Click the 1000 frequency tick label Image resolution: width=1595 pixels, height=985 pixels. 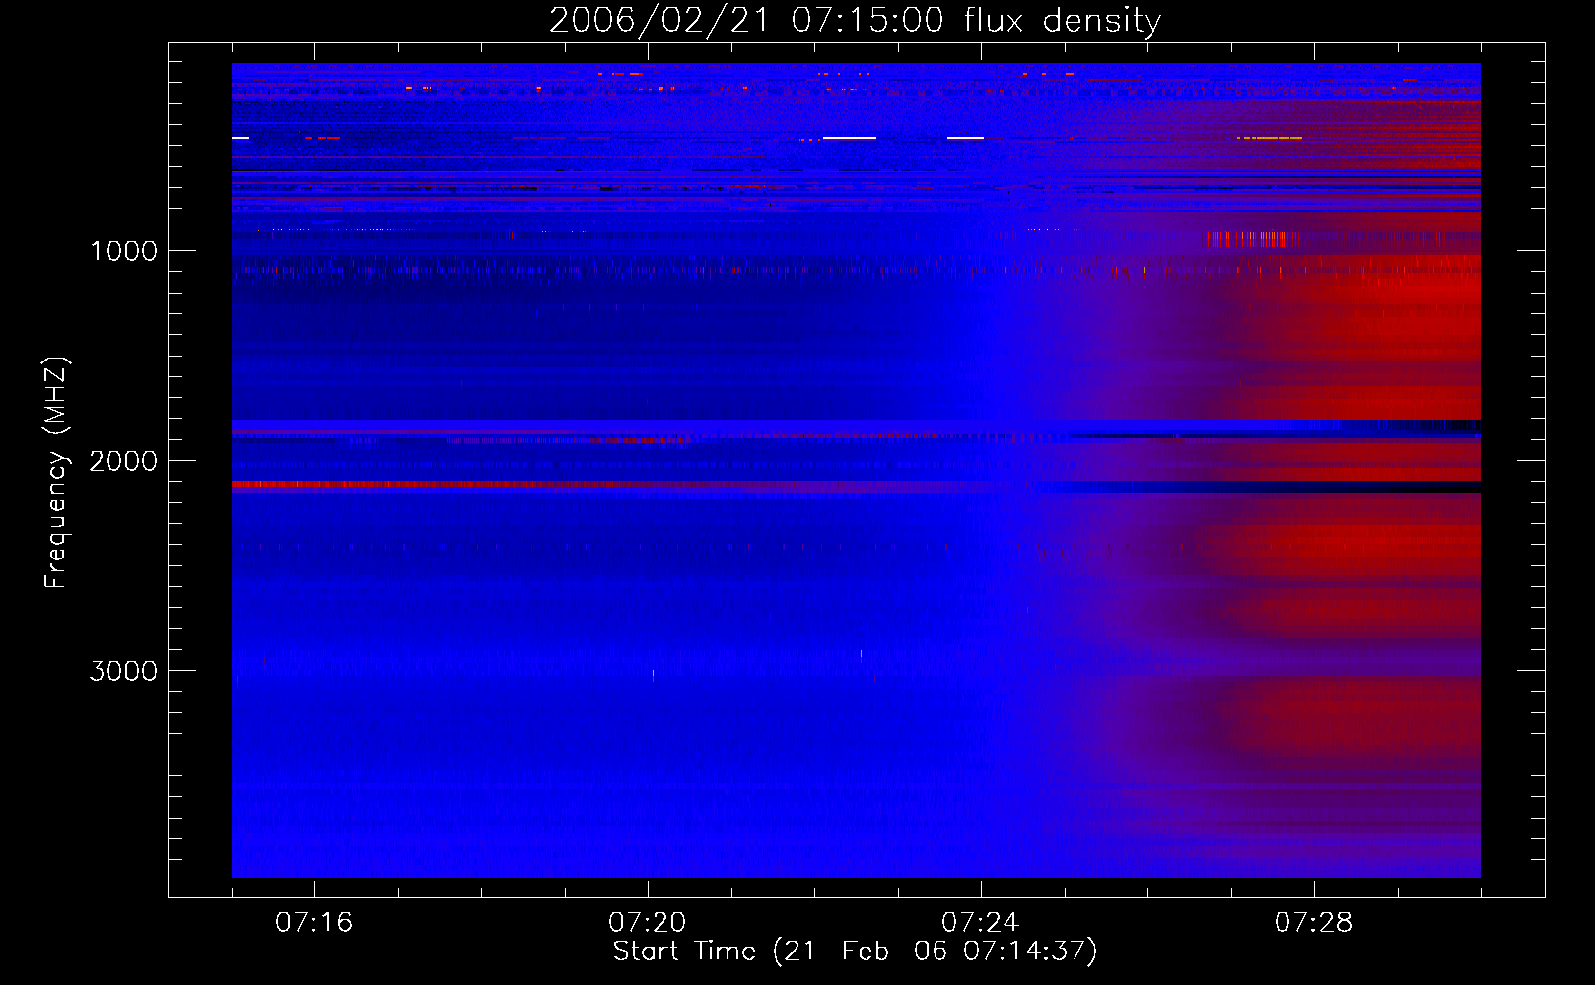tap(123, 251)
